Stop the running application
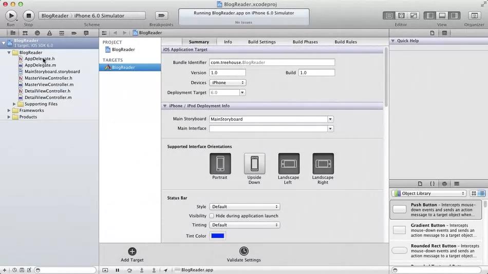 (28, 15)
